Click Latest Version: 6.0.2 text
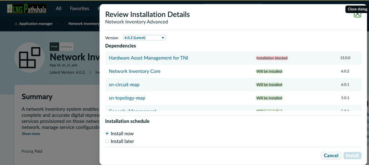 (67, 72)
